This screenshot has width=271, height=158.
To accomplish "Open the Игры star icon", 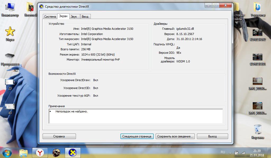I will [10, 34].
